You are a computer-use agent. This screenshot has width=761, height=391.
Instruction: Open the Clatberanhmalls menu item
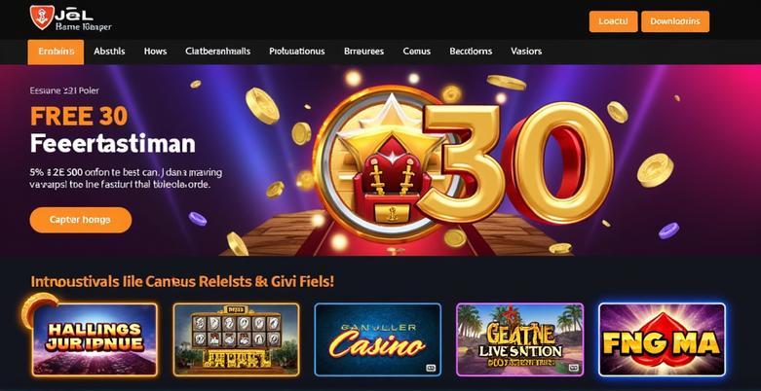218,52
